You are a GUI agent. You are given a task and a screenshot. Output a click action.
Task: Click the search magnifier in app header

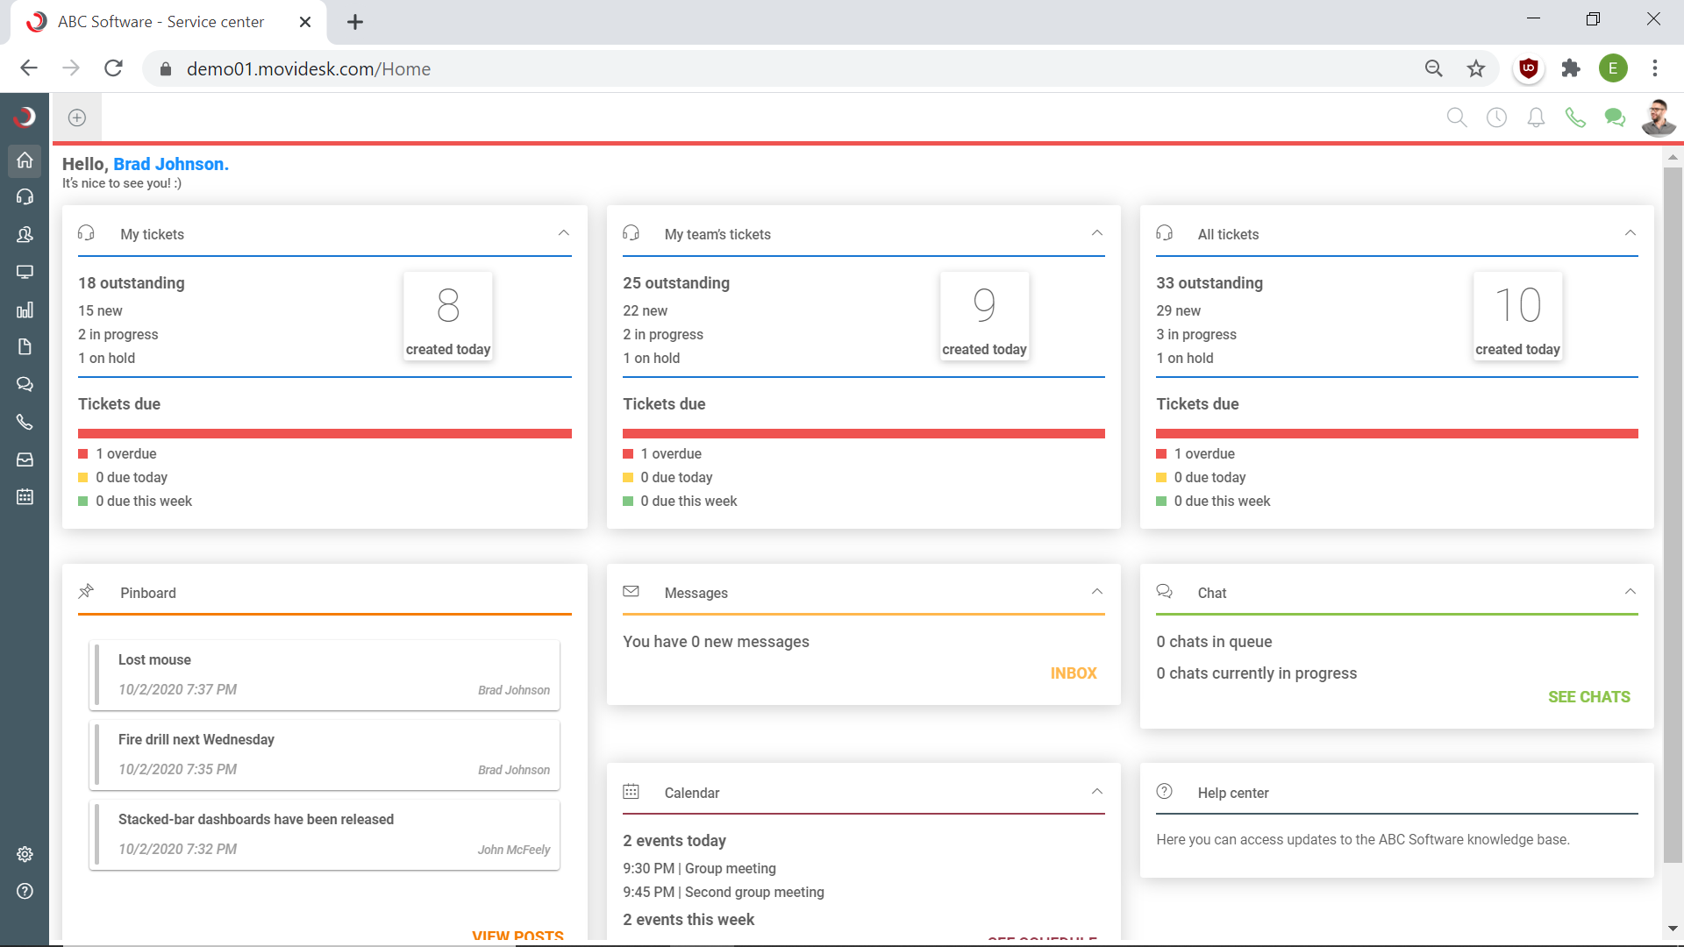tap(1456, 117)
